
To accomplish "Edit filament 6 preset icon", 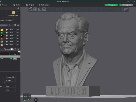I will (18, 36).
